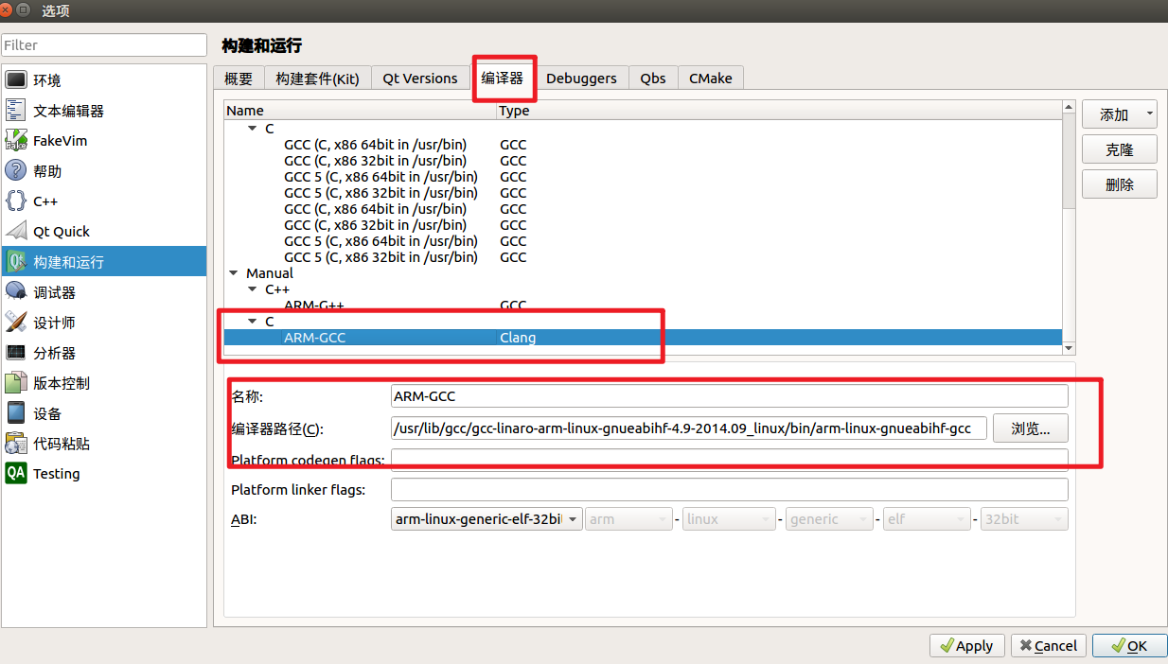Screen dimensions: 1168x664
Task: Select the Qt Quick sidebar icon
Action: (x=17, y=232)
